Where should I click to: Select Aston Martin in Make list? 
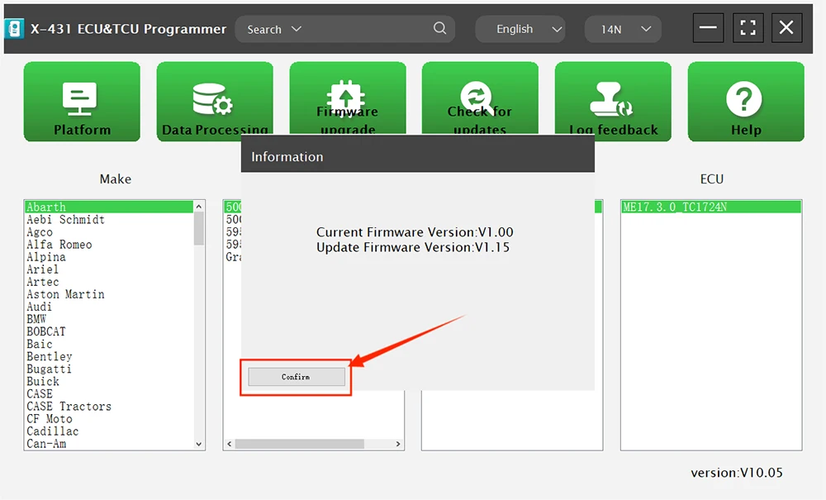[x=65, y=294]
